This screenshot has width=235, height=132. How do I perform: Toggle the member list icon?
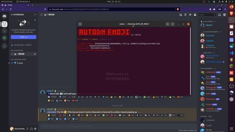coord(195,15)
